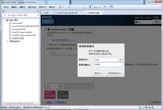Viewport: 163px width, 110px height.
Task: Enter full screen mode icon
Action: 100,7
